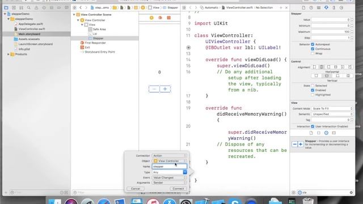Show the Attributes inspector
Screen dimensions: 363x204
coord(326,7)
